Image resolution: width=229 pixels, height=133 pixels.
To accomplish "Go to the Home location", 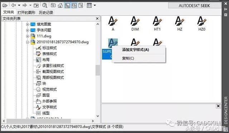I will (x=60, y=5).
